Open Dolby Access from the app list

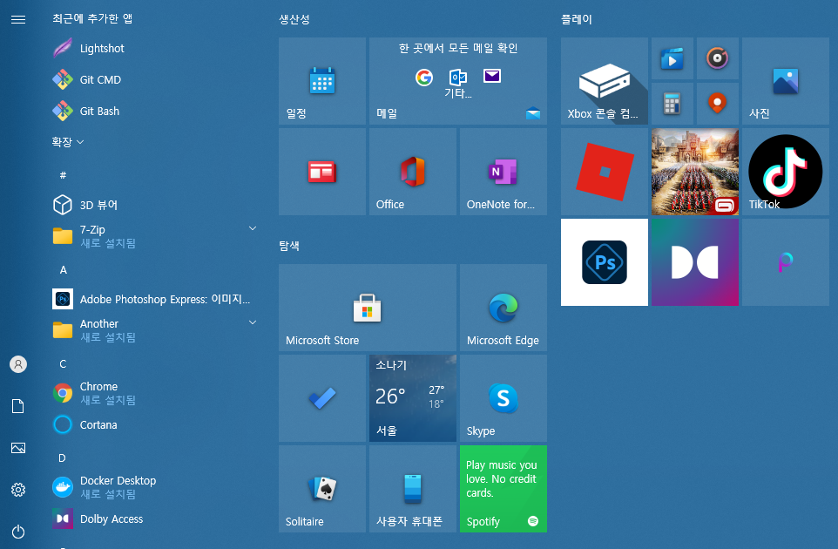[155, 518]
